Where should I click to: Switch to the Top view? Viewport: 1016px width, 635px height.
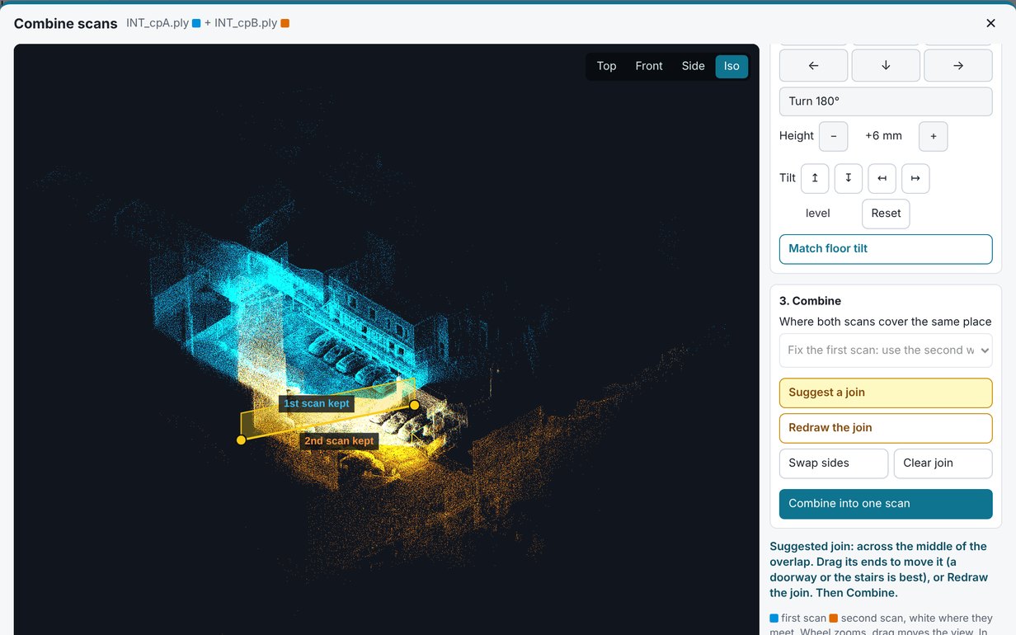tap(606, 66)
